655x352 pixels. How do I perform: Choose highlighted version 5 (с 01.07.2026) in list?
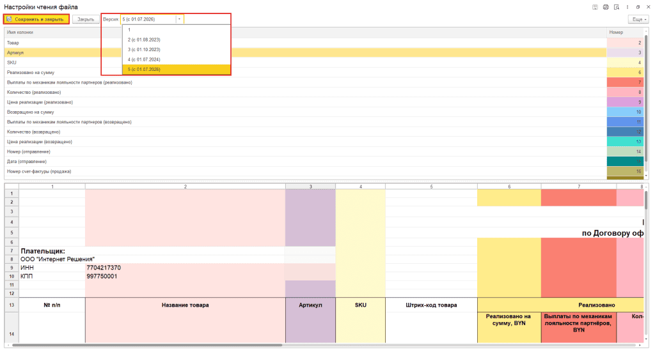[x=177, y=69]
